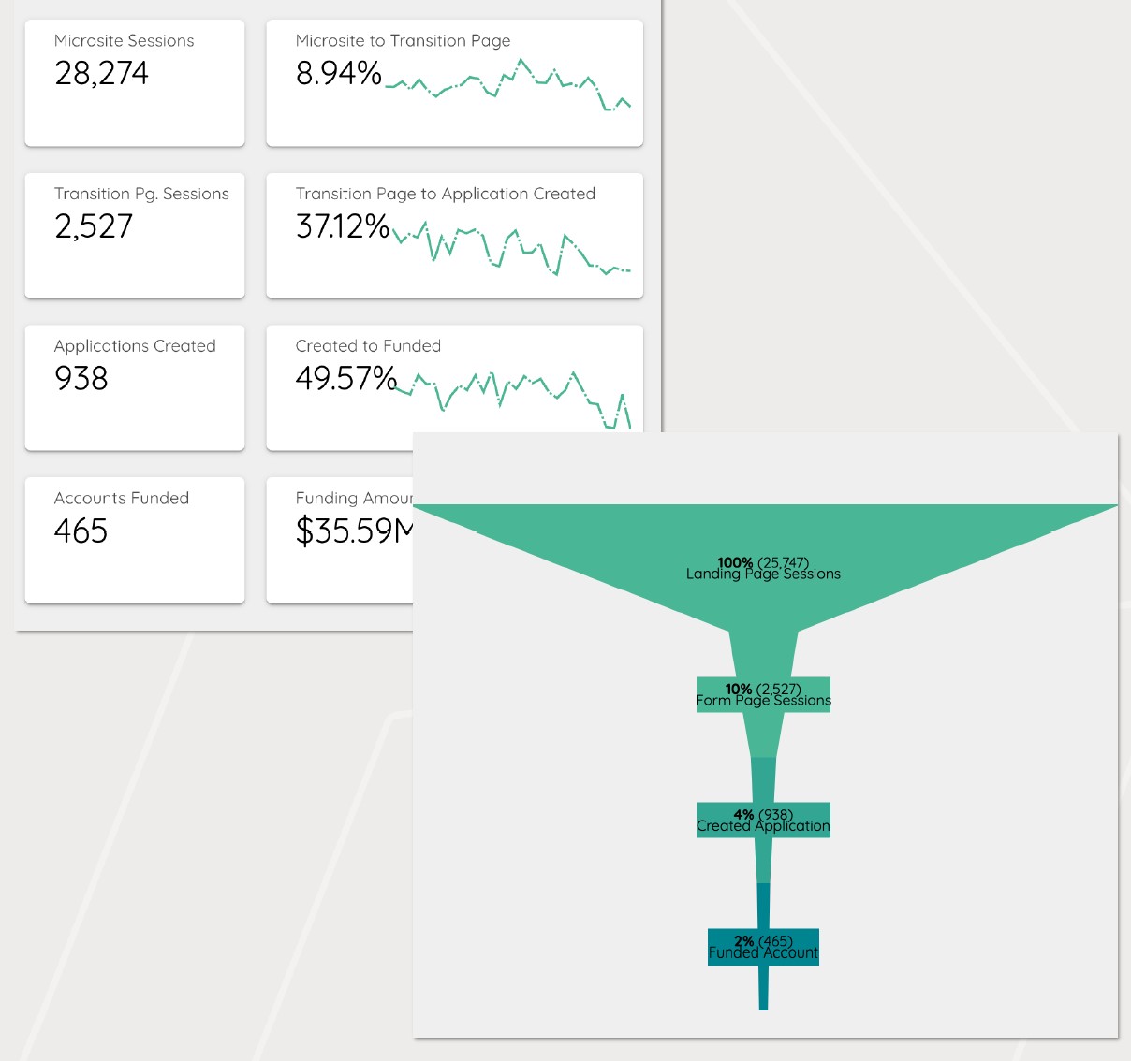Open the Transition Pg. Sessions card
Image resolution: width=1131 pixels, height=1061 pixels.
[x=135, y=235]
